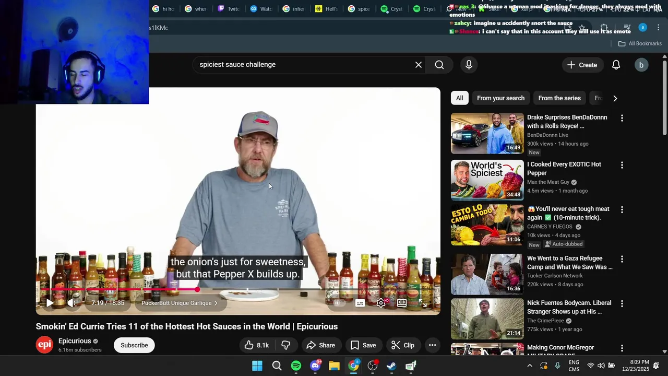Open Windows taskbar search
This screenshot has height=376, width=668.
click(x=277, y=366)
